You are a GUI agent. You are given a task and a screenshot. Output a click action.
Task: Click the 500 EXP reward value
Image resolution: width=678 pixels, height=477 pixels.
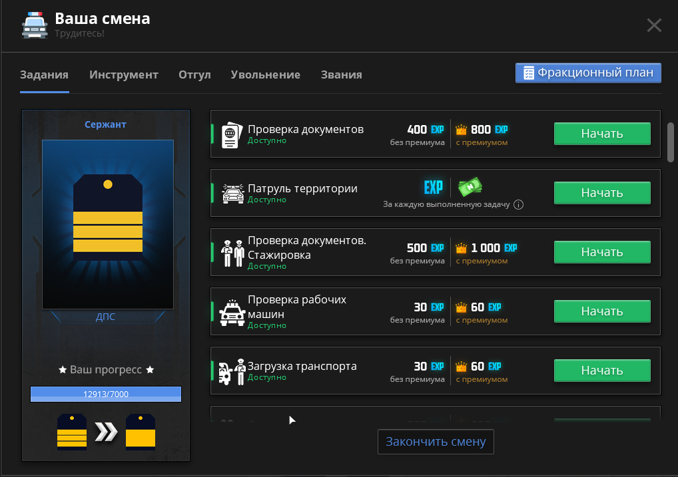coord(426,248)
